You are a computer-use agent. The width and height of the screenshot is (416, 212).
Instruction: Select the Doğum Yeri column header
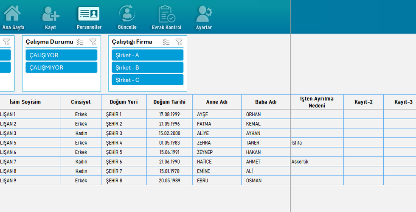click(124, 102)
